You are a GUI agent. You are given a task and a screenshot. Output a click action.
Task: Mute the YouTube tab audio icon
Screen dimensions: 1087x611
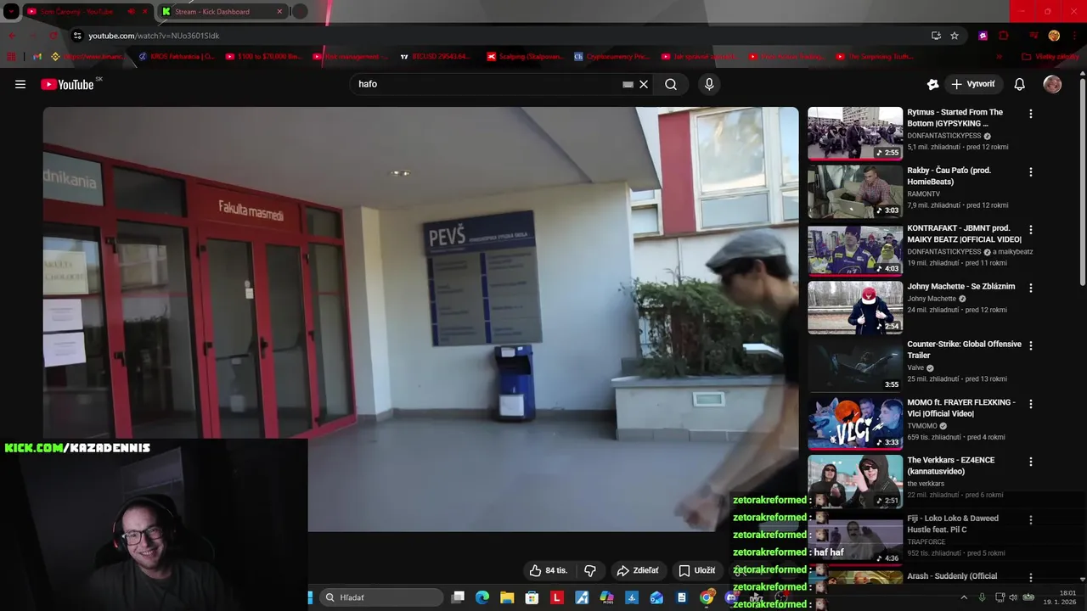pyautogui.click(x=131, y=12)
